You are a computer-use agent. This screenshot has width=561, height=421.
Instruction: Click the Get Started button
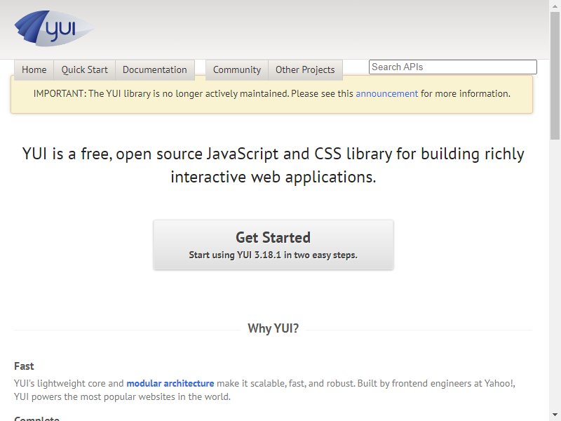click(x=273, y=244)
